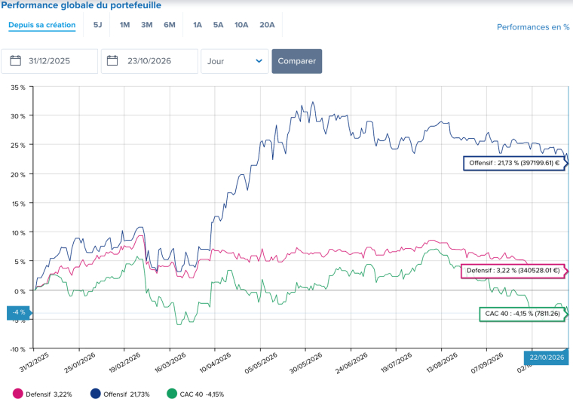Toggle the pink Defensif legend swatch

pos(18,394)
